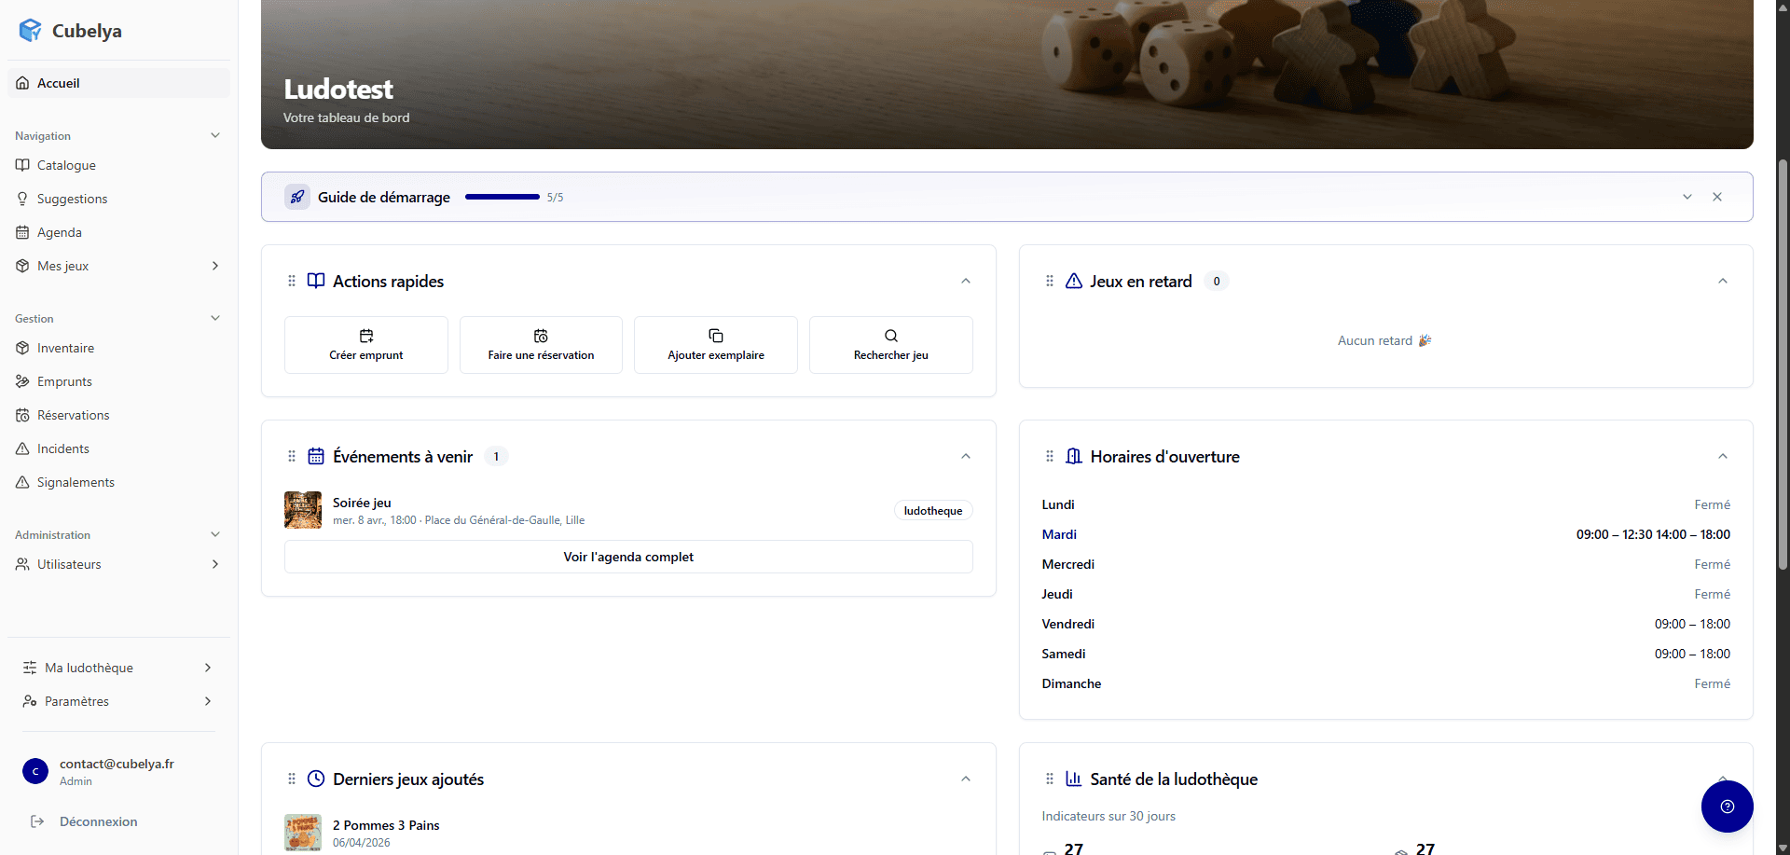The image size is (1790, 855).
Task: Click the Mardi opening hours row
Action: click(x=1386, y=534)
